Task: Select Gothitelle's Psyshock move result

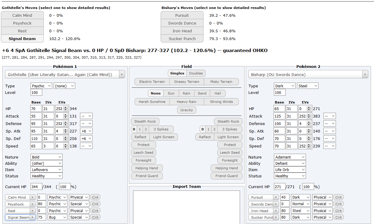Action: coord(22,23)
